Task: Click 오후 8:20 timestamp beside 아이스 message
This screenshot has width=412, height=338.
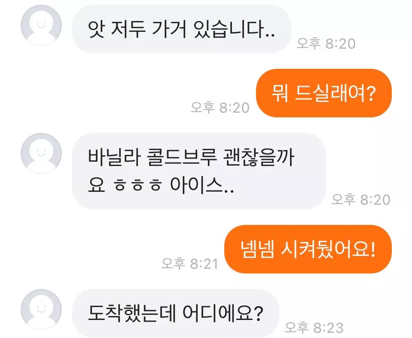Action: pyautogui.click(x=361, y=200)
